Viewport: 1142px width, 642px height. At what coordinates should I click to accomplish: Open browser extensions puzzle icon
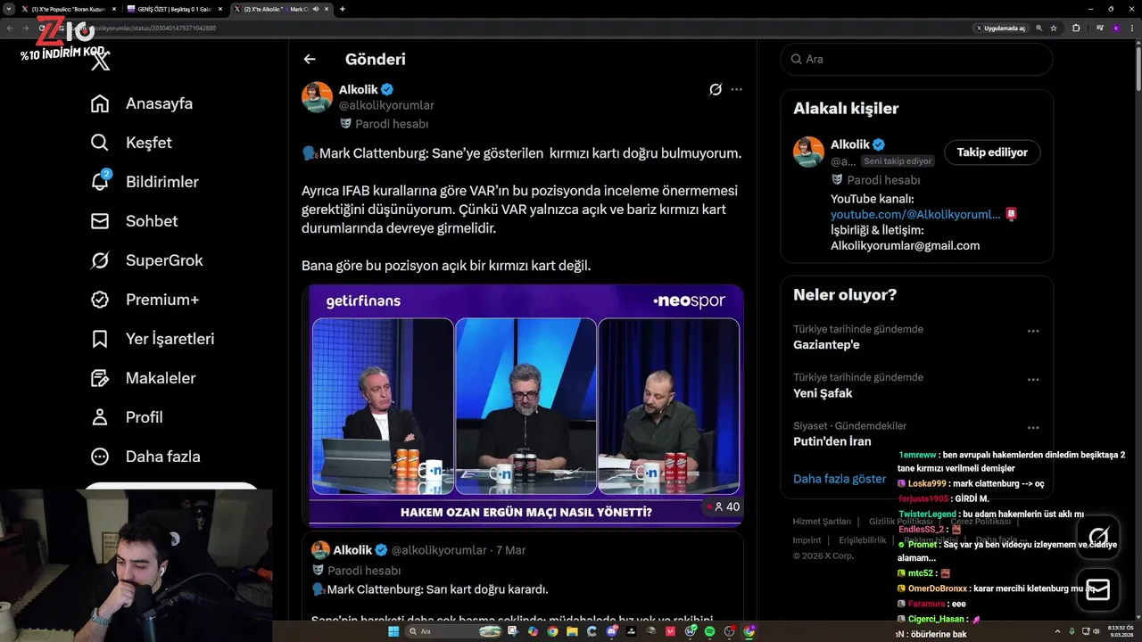pos(1076,29)
